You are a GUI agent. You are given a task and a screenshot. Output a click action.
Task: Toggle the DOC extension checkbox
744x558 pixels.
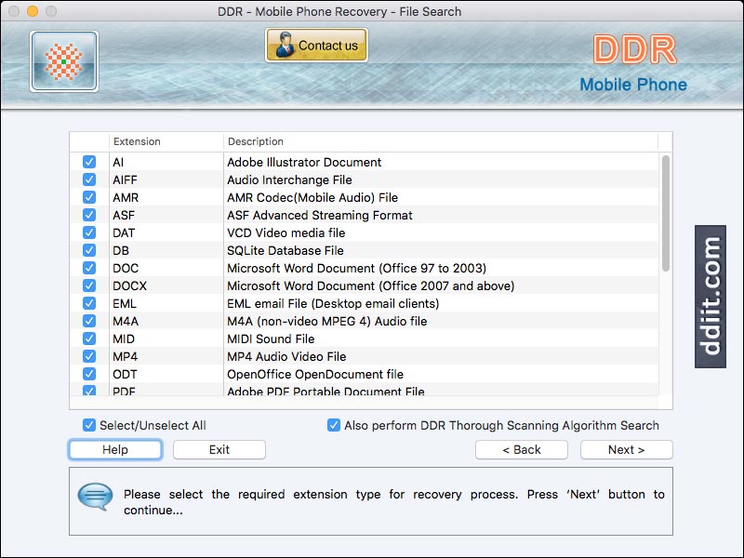tap(88, 268)
